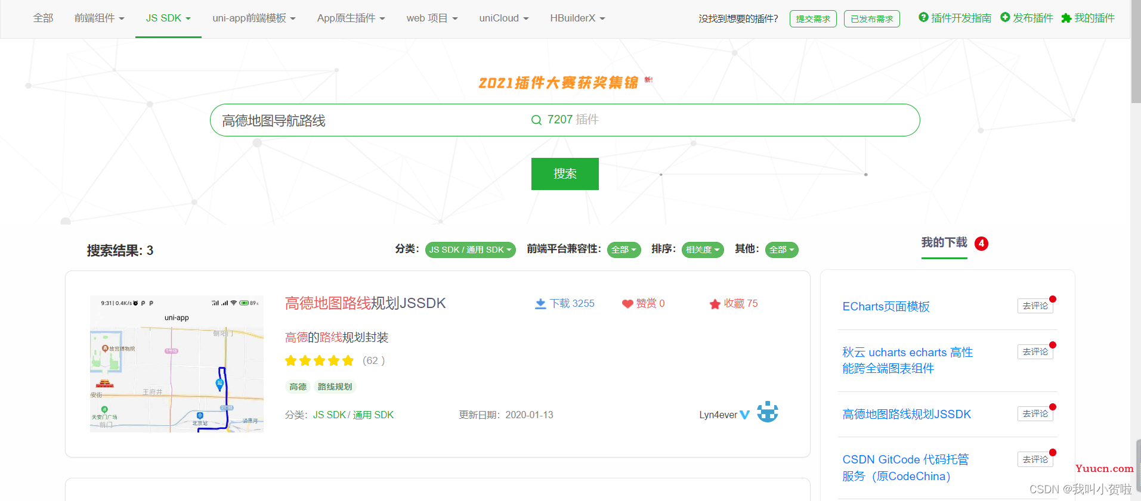The image size is (1141, 501).
Task: Open the 其他 全部 filter dropdown
Action: tap(781, 250)
